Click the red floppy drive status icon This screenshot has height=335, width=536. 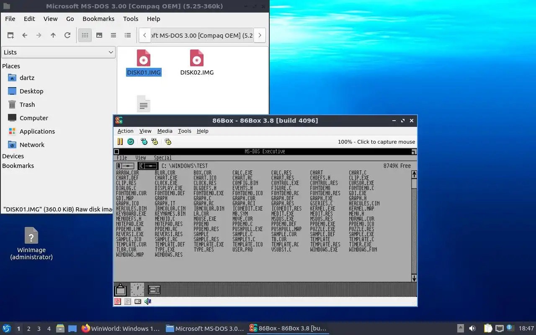pyautogui.click(x=118, y=301)
